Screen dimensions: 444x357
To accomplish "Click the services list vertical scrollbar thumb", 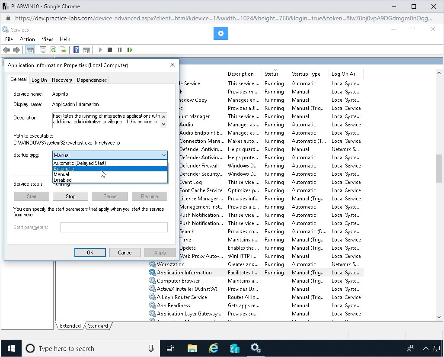I will click(x=439, y=169).
